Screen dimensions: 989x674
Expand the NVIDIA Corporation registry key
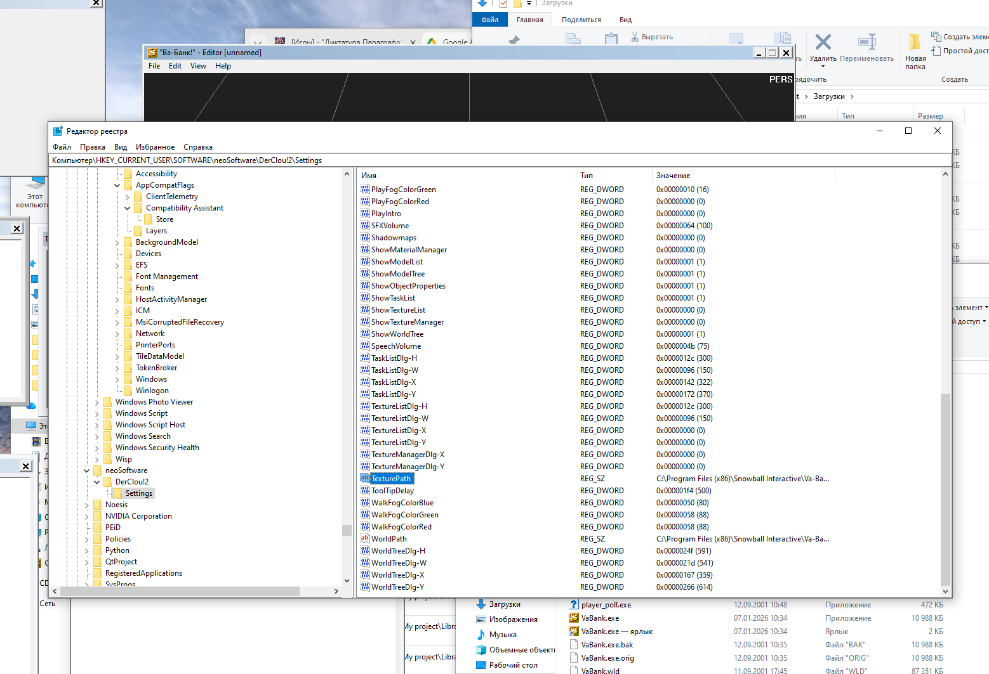pos(87,516)
